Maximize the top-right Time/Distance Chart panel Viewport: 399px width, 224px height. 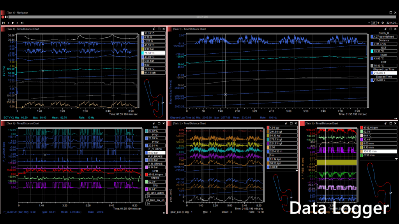390,29
